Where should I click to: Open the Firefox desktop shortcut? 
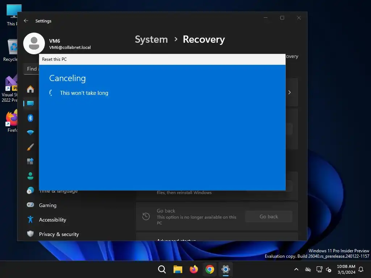pyautogui.click(x=11, y=121)
